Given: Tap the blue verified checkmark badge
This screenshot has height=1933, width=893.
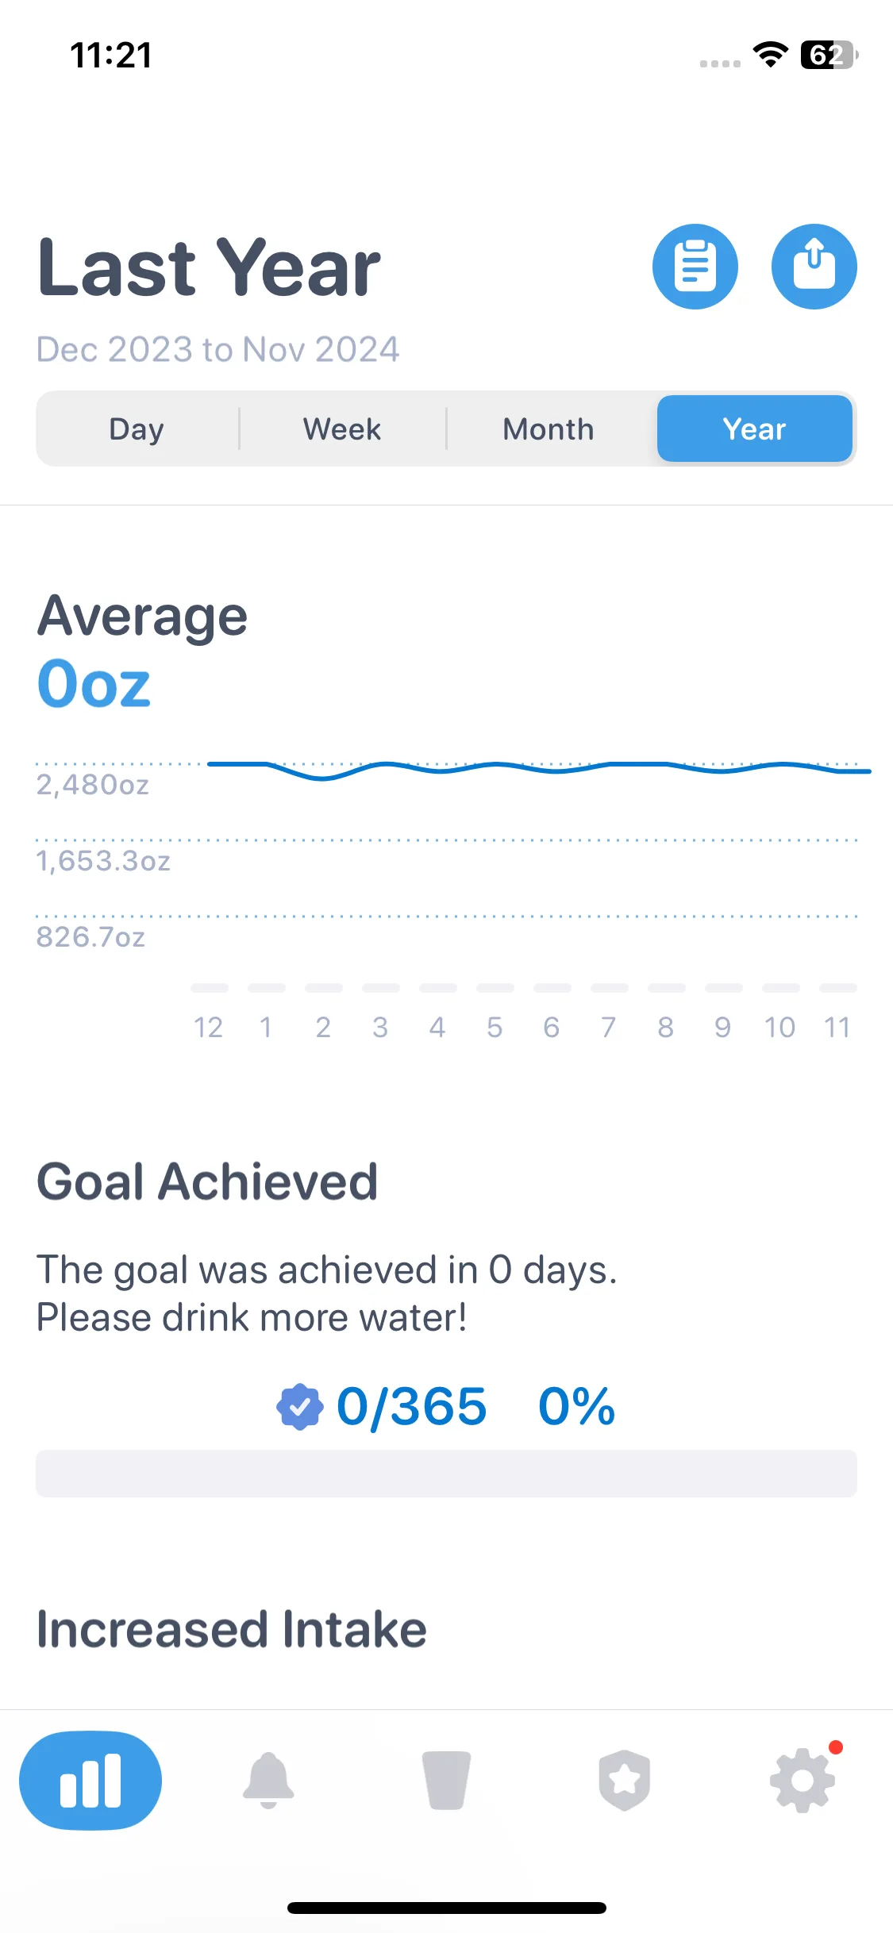Looking at the screenshot, I should pos(299,1407).
